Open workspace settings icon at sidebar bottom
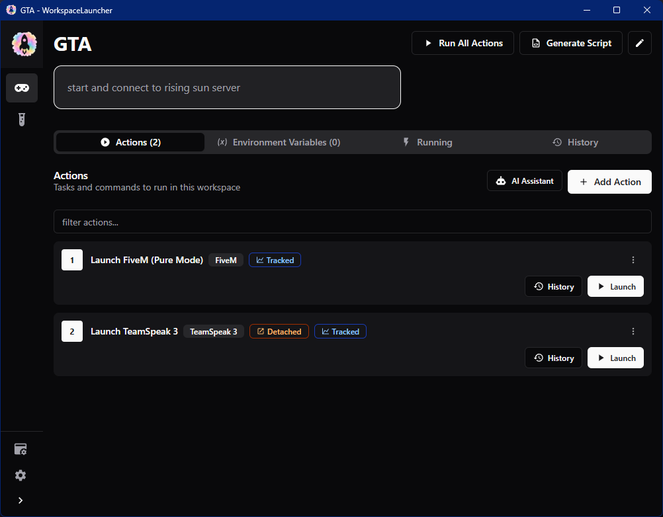This screenshot has width=663, height=517. click(x=21, y=449)
